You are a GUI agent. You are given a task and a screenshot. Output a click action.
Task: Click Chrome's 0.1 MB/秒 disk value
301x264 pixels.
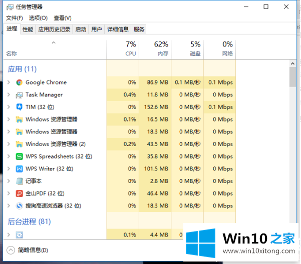188,82
